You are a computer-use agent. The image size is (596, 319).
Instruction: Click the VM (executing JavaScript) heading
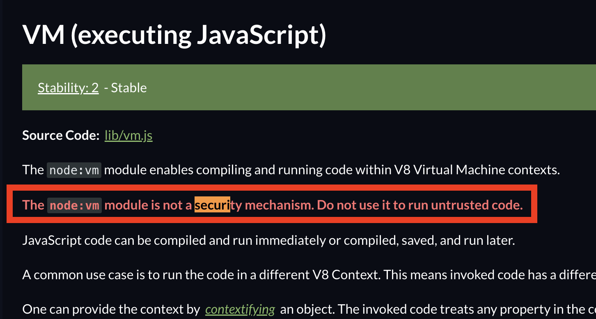click(x=174, y=34)
